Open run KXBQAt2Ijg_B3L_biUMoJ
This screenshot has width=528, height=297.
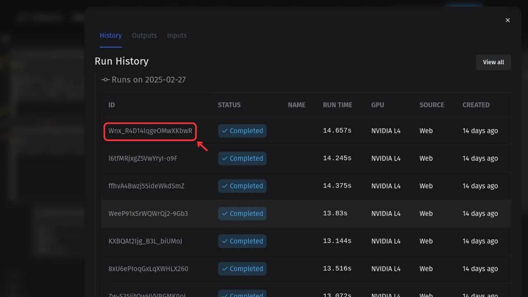pyautogui.click(x=145, y=241)
